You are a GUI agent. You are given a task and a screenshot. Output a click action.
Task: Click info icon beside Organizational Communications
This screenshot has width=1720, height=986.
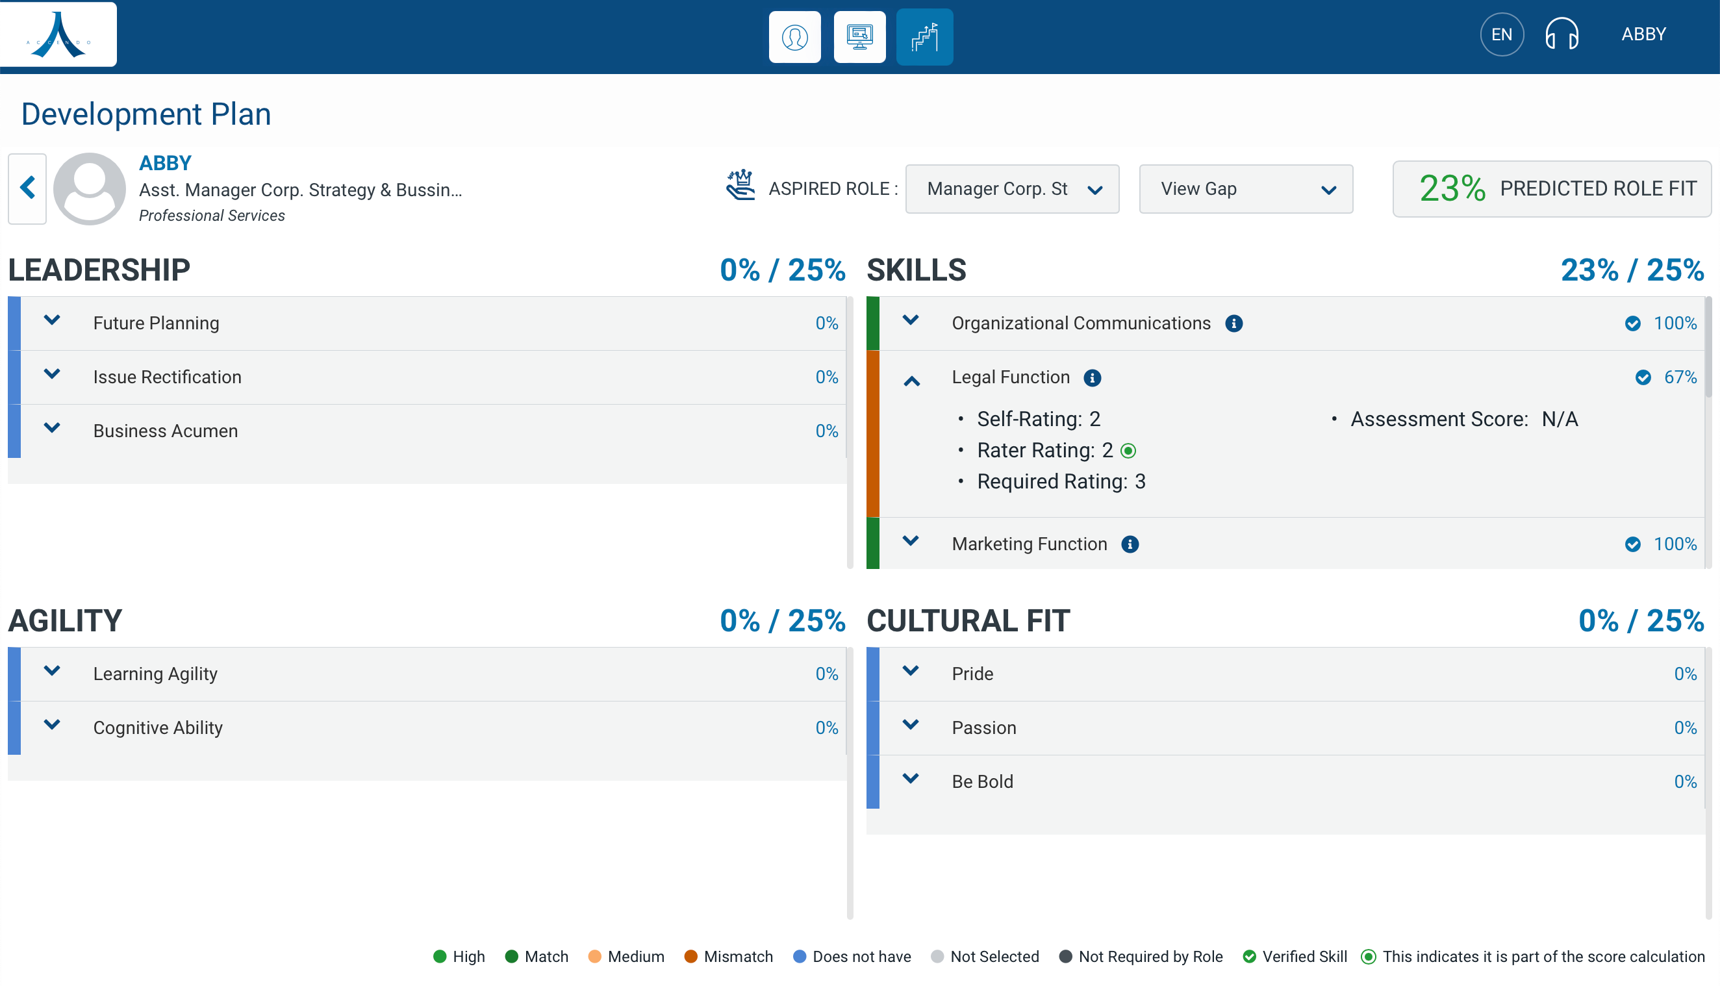(x=1233, y=323)
